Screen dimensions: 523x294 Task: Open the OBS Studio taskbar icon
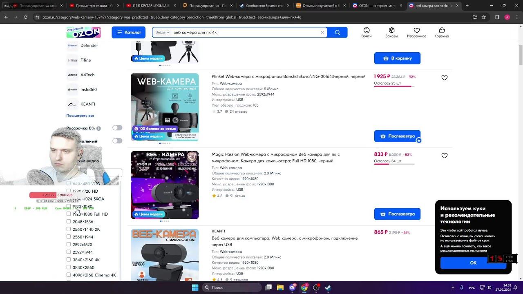click(x=316, y=287)
